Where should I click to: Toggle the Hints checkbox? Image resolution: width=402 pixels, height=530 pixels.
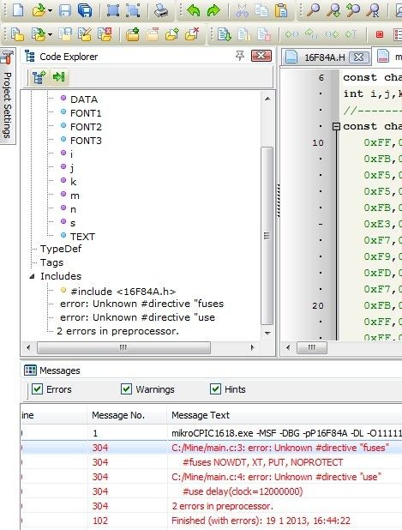point(215,389)
